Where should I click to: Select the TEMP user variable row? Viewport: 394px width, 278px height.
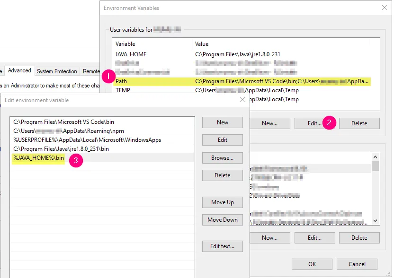242,90
